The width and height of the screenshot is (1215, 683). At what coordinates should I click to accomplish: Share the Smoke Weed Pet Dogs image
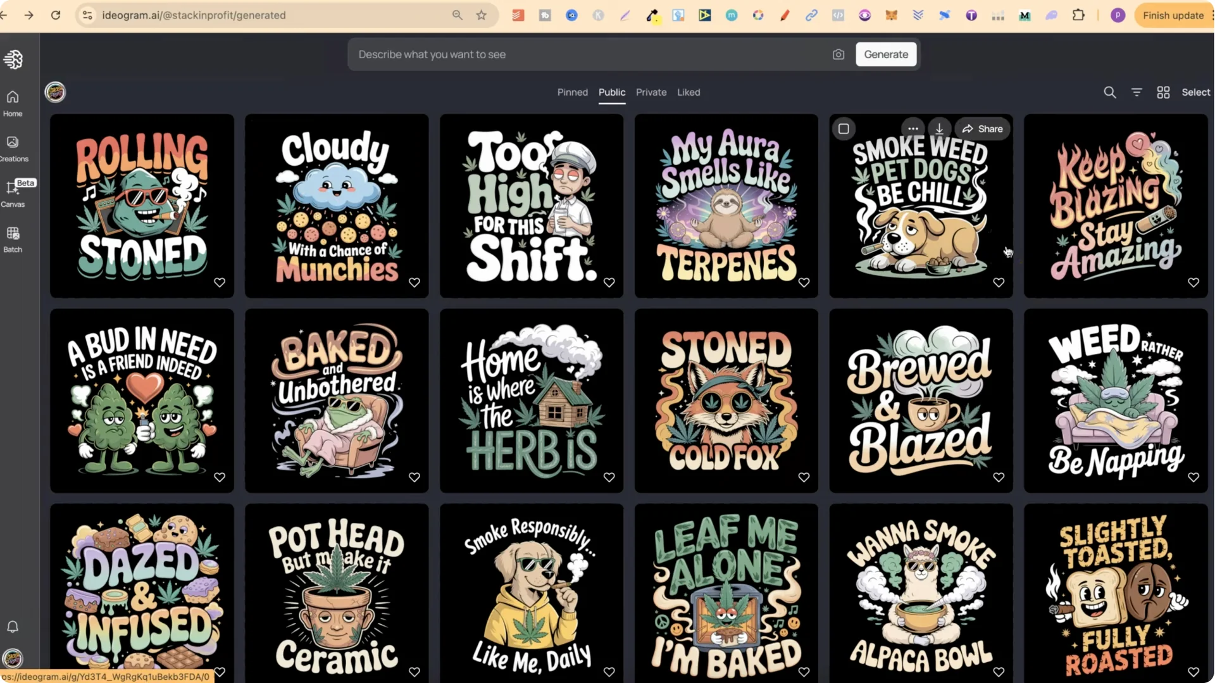[x=982, y=128]
